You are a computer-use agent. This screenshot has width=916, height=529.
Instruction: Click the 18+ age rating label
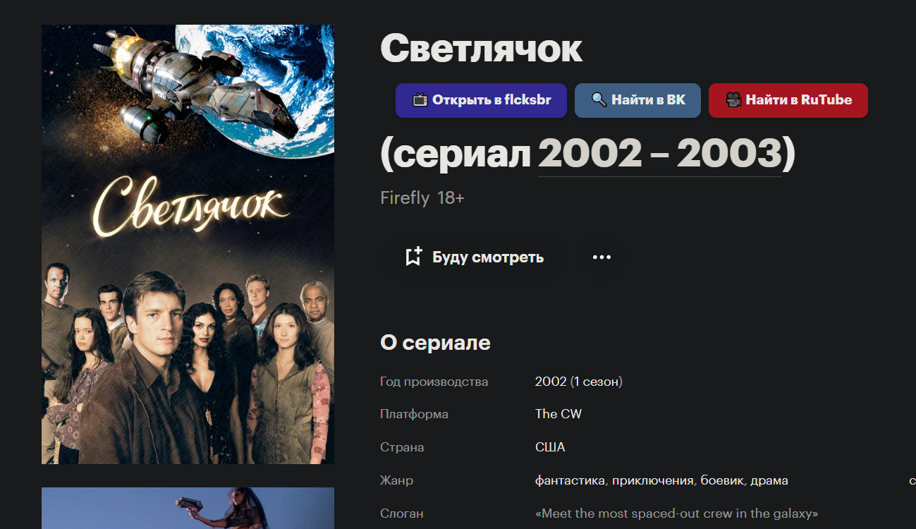[451, 198]
